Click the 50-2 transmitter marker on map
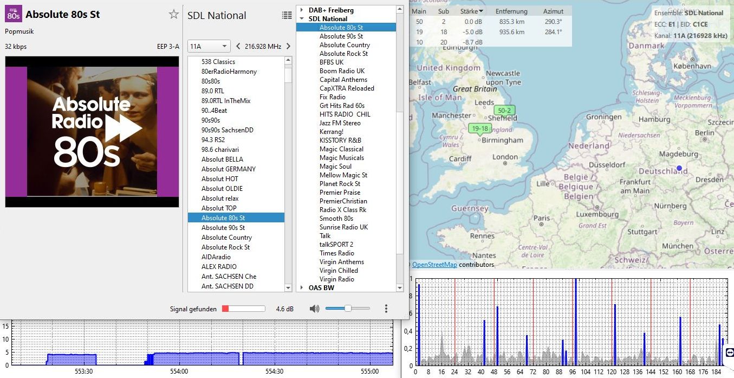Screen dimensions: 734x378 click(504, 111)
